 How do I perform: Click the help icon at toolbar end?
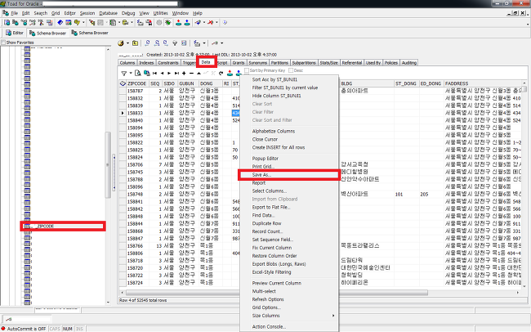coord(225,22)
